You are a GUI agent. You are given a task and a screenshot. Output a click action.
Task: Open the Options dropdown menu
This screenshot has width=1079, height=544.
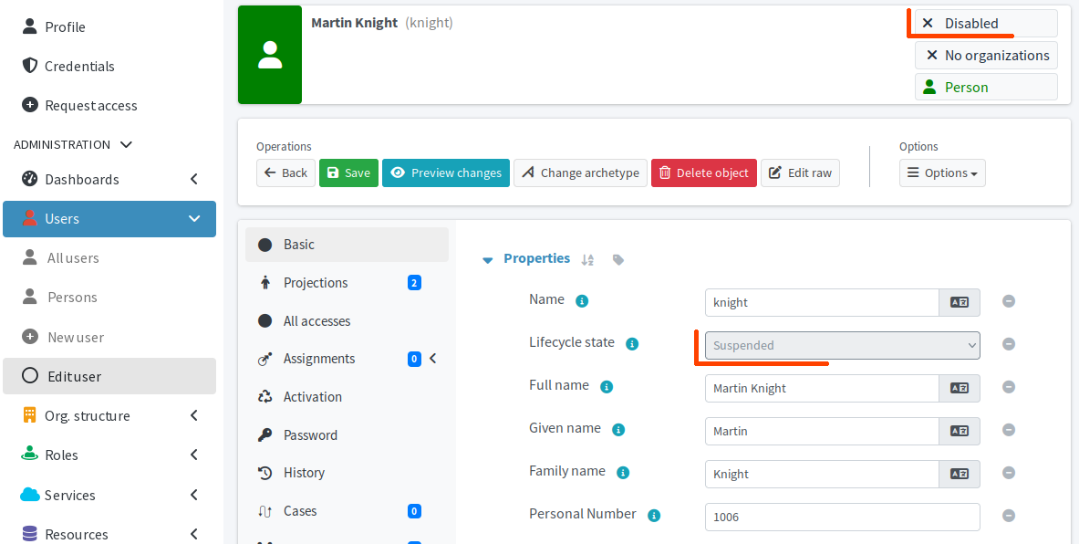[942, 173]
